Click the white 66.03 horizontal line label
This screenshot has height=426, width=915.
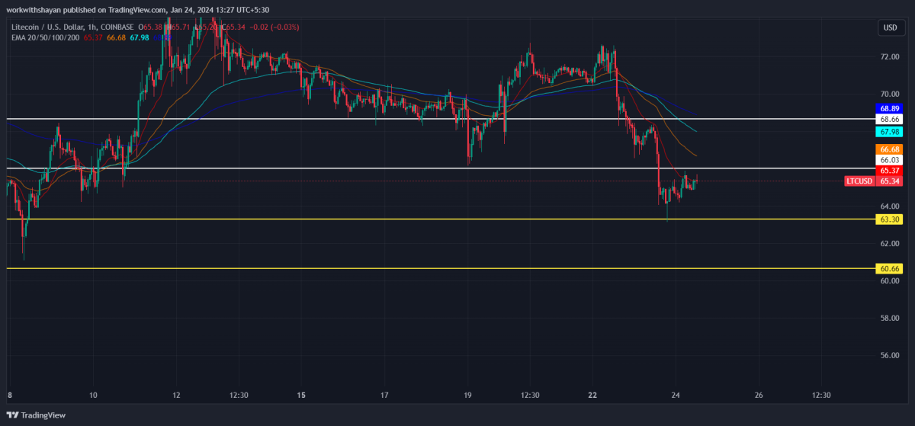coord(890,160)
